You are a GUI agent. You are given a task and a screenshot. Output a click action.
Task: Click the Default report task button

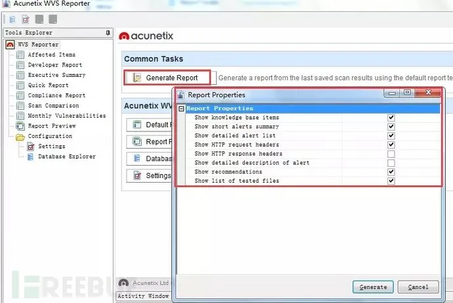(150, 125)
